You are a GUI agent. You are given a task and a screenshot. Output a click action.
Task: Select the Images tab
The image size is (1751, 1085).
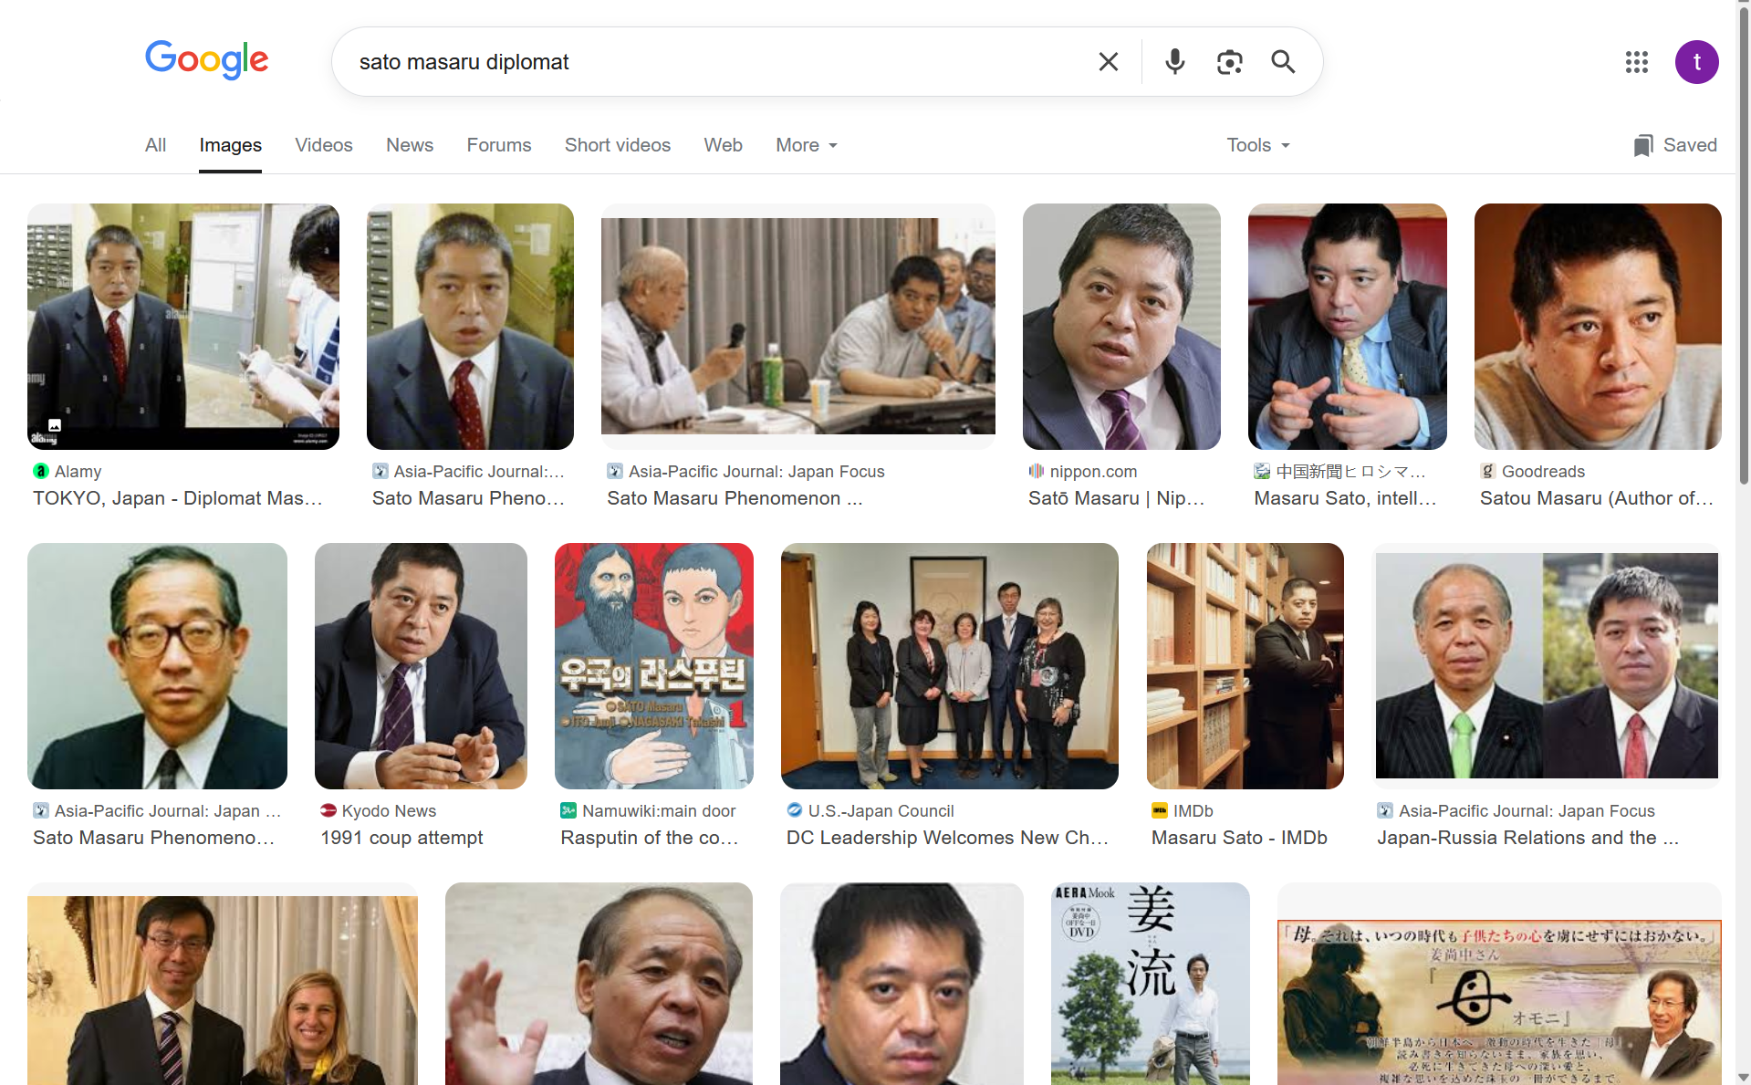(x=230, y=146)
